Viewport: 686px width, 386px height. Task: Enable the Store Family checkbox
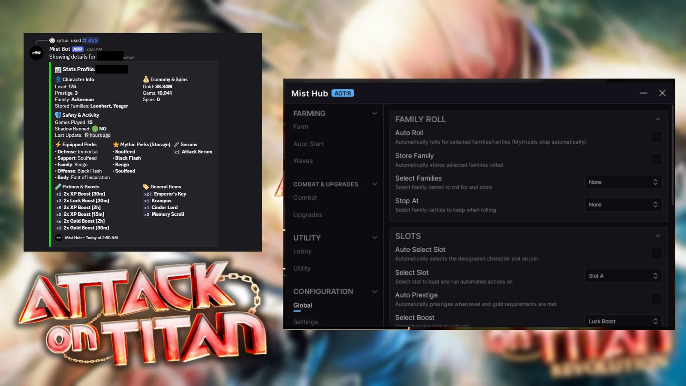point(656,160)
